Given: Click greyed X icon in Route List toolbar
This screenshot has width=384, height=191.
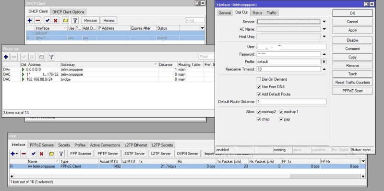Looking at the screenshot, I should (32, 57).
